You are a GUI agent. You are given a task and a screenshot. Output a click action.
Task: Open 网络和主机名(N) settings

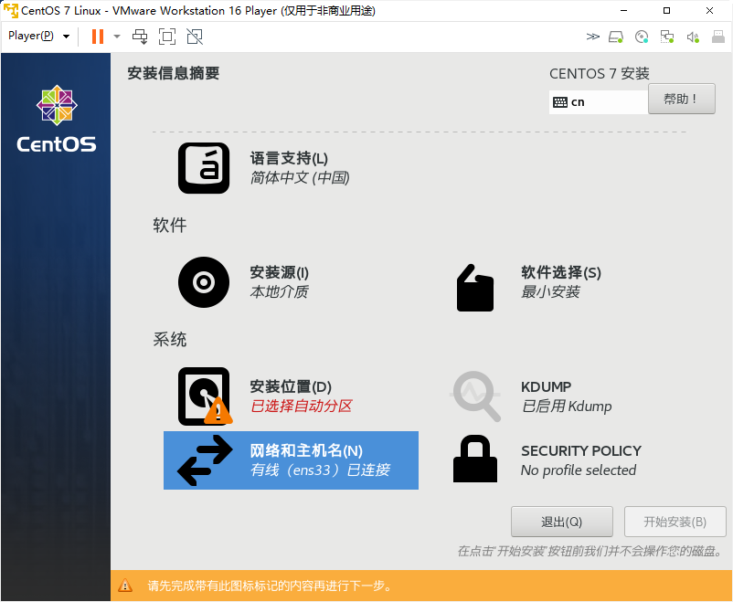(x=291, y=460)
